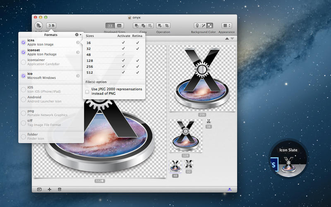Enable the png Portable Network Graphics format
Screen dimensions: 331x207
(x=23, y=113)
